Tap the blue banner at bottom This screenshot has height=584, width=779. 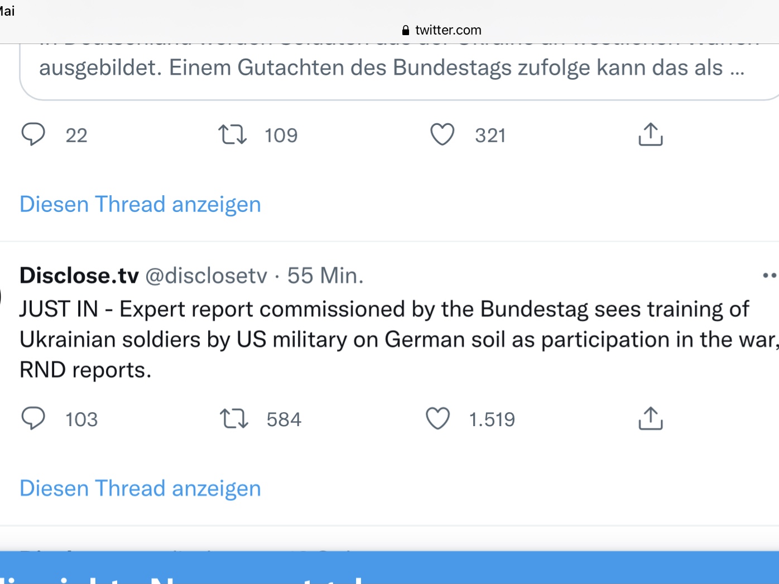[x=390, y=569]
